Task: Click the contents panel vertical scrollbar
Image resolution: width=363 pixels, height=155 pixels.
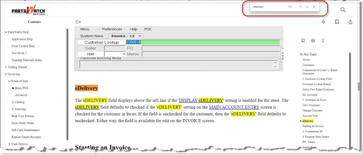Action: 67,84
